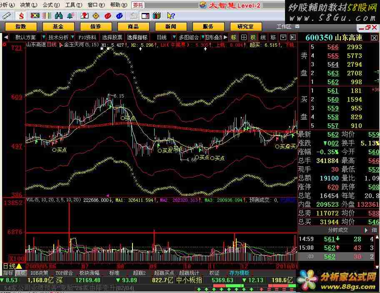This screenshot has height=293, width=380.
Task: Click the help cursor question-mark icon
Action: pos(171,16)
